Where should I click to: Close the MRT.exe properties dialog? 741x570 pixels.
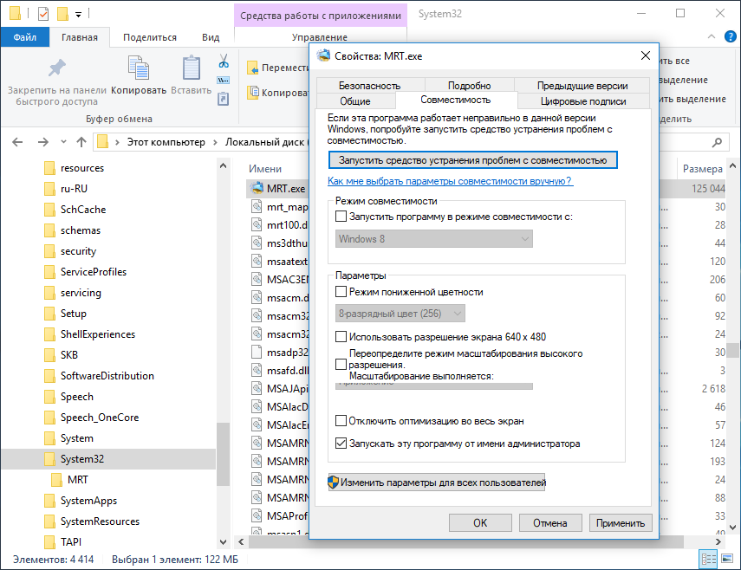[x=645, y=55]
